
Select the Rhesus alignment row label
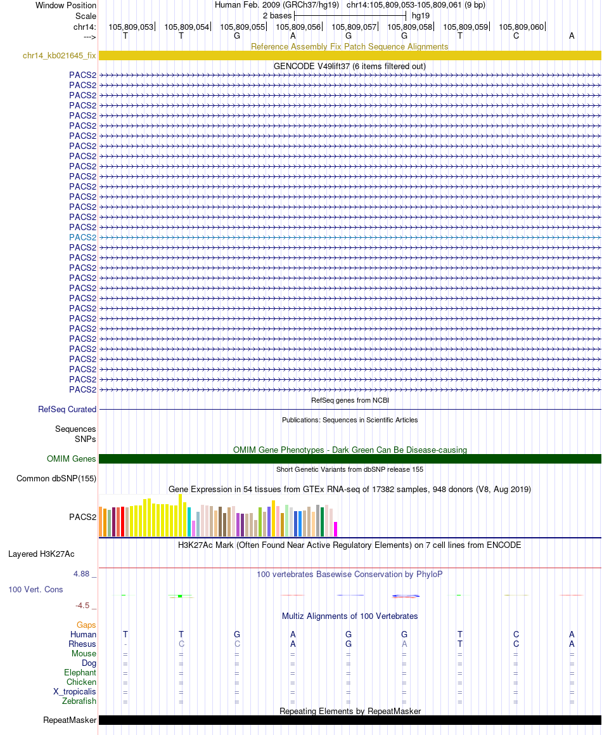82,644
